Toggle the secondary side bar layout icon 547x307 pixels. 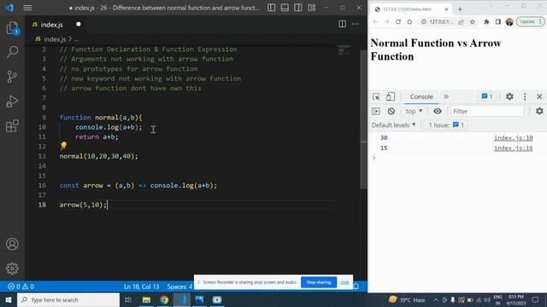click(x=298, y=8)
